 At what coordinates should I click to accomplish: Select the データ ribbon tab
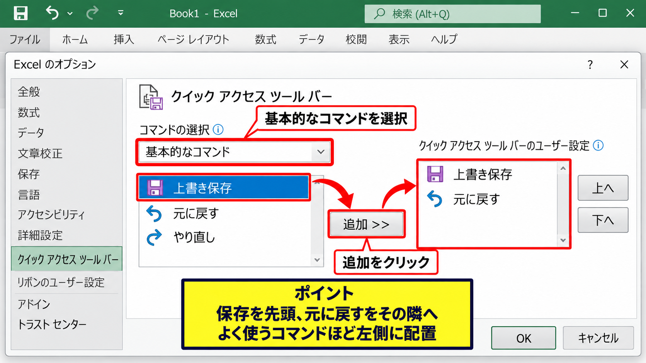click(x=311, y=39)
